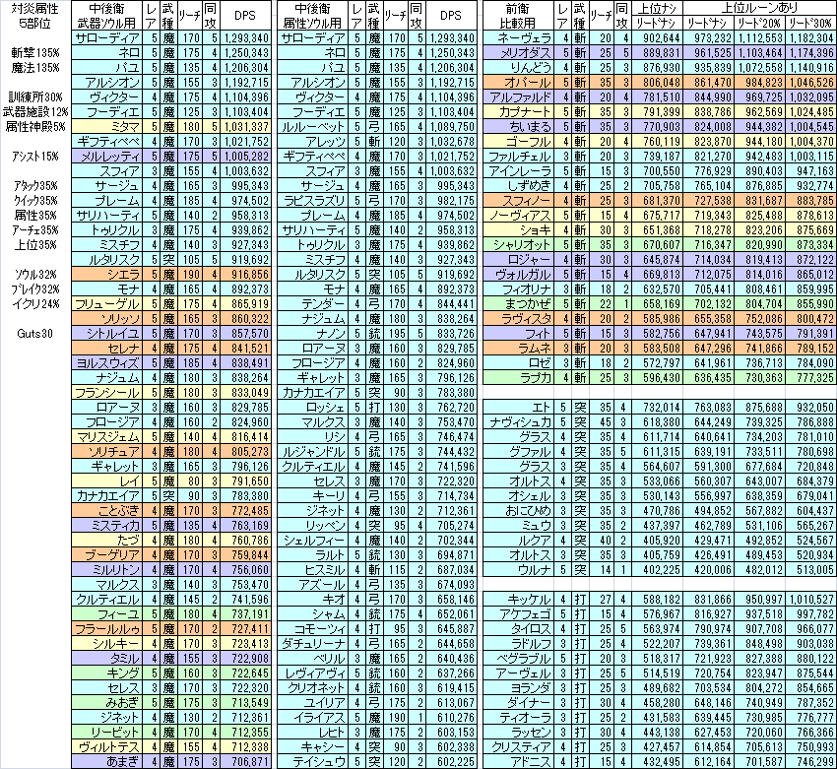Click the リード30% column header
The height and width of the screenshot is (769, 837).
pos(810,23)
